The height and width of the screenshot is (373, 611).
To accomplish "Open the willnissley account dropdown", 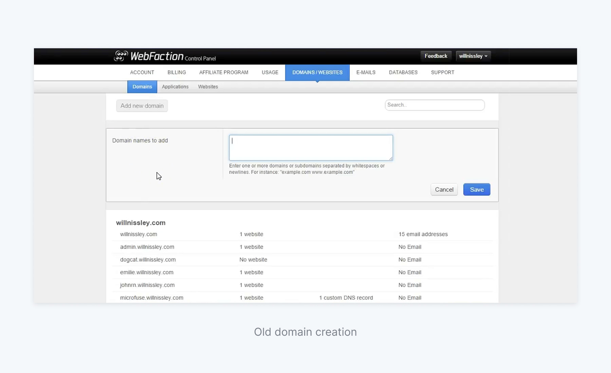I will point(473,56).
